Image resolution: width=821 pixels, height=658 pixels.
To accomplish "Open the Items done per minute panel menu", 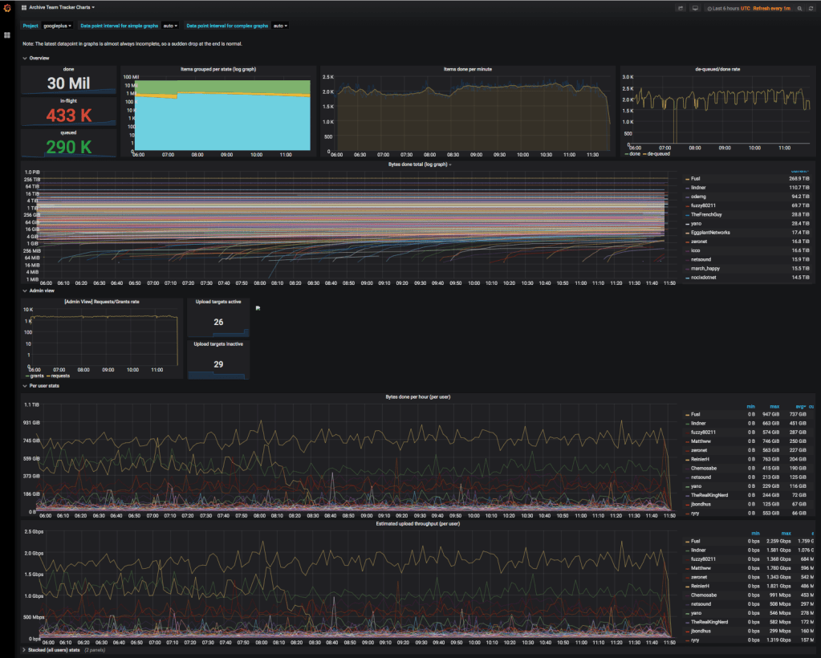I will coord(467,69).
